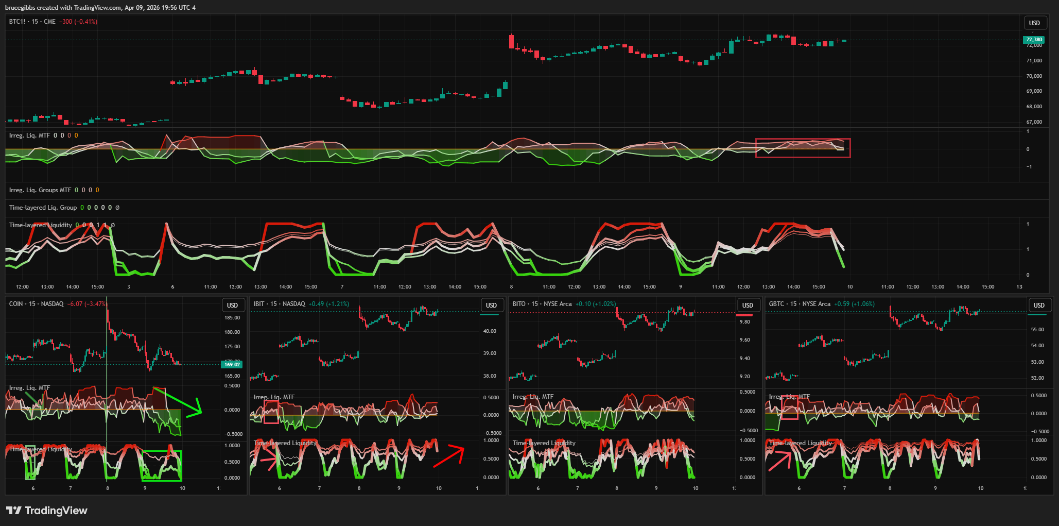Screen dimensions: 1059x526
Task: Open the USD currency selector on IBIT chart
Action: (491, 306)
